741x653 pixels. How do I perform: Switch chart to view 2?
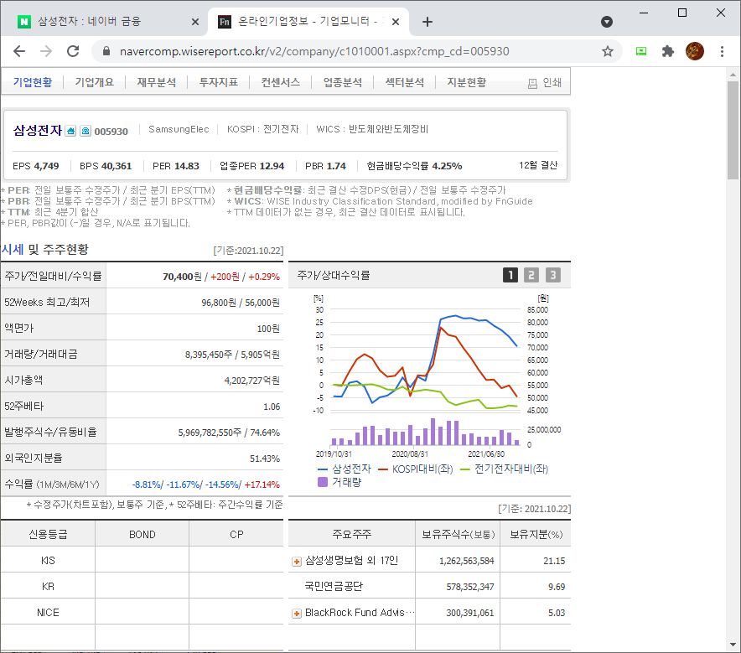[531, 275]
